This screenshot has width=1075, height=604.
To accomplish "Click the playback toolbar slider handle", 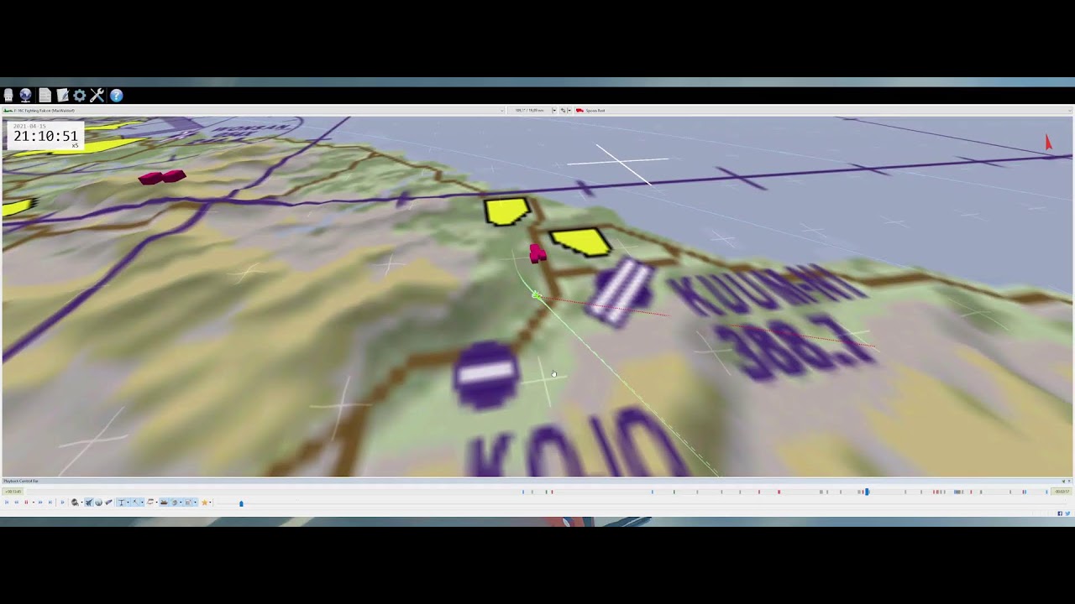I will pos(241,503).
